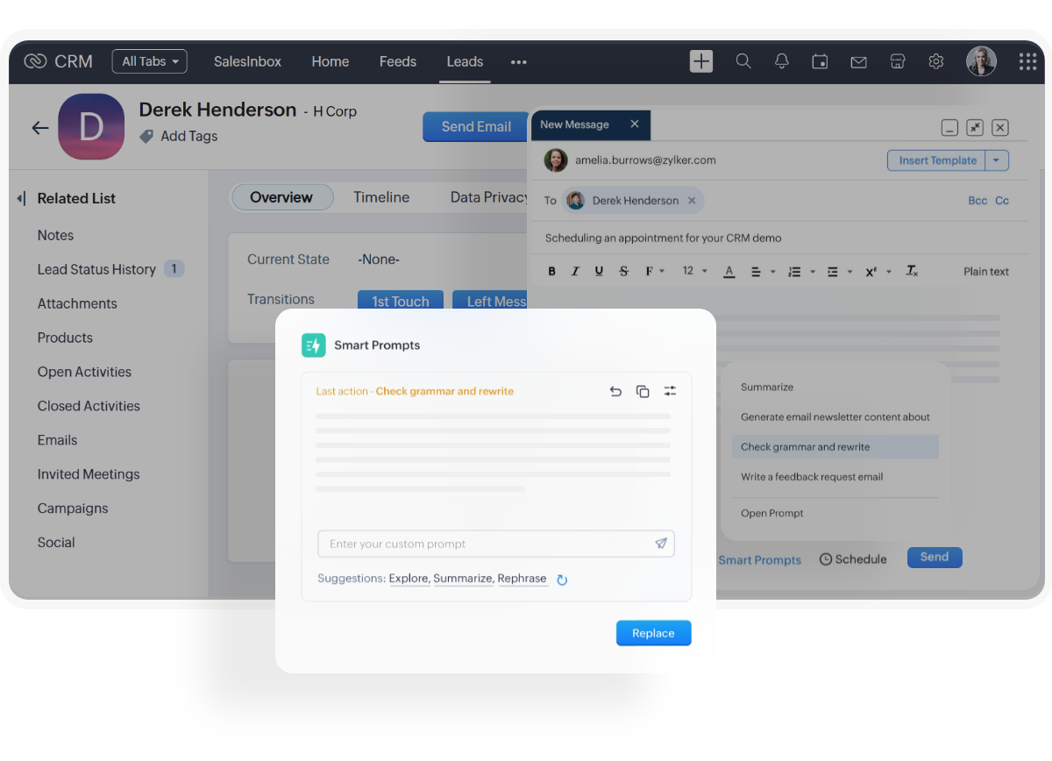Viewport: 1052px width, 761px height.
Task: Toggle underline text formatting
Action: [x=599, y=272]
